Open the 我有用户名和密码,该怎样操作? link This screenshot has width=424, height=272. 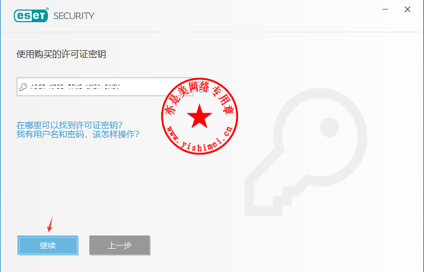click(x=78, y=134)
